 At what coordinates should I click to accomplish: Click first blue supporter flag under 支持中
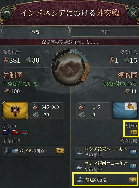coord(6,132)
